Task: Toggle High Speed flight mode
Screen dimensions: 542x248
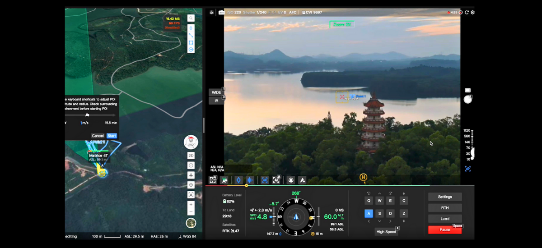Action: click(x=386, y=232)
